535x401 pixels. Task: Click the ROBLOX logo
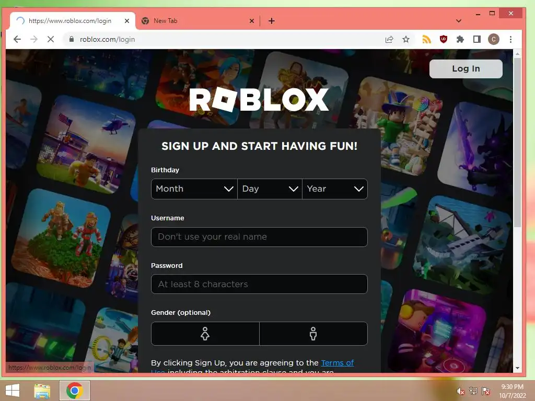259,100
